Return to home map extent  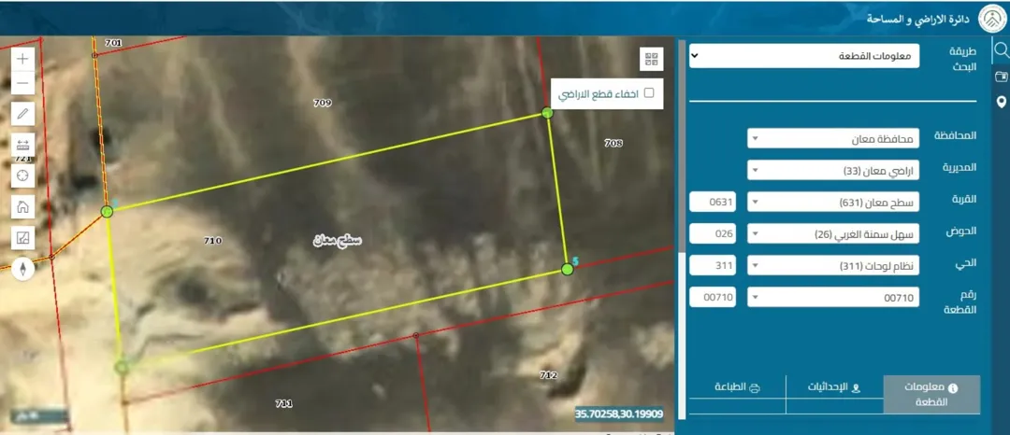pyautogui.click(x=22, y=207)
